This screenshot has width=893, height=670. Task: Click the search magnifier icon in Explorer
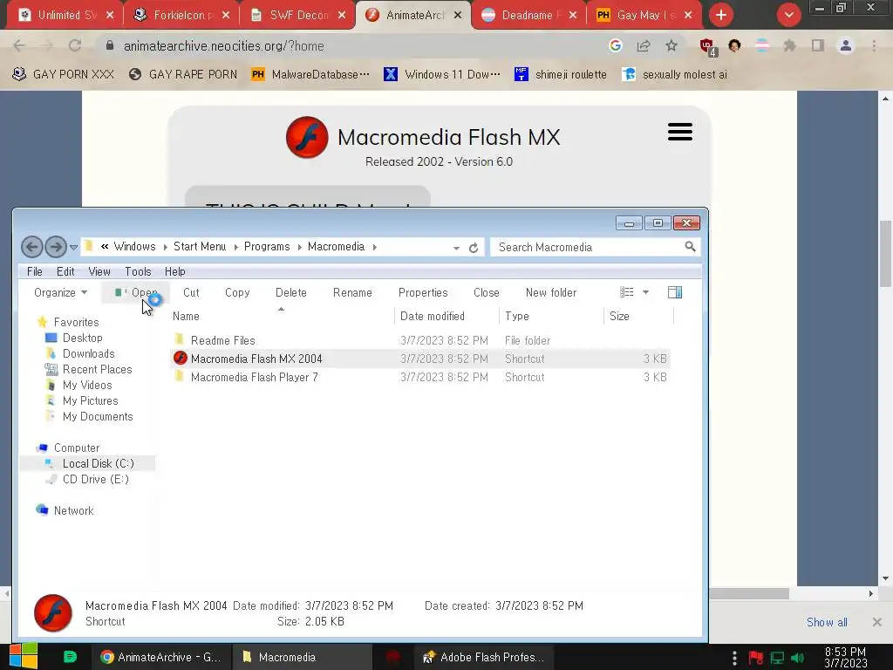tap(691, 247)
